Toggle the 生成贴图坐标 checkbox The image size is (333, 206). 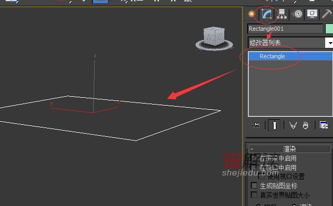click(x=254, y=186)
